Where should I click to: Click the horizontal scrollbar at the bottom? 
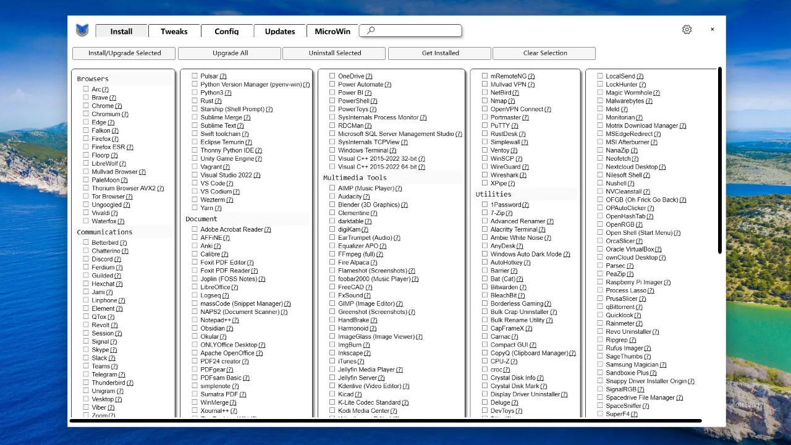[386, 421]
